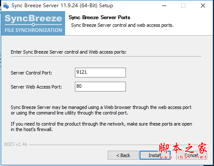Click the SyncBreeze File Synchronization logo banner
This screenshot has width=214, height=166.
click(33, 23)
